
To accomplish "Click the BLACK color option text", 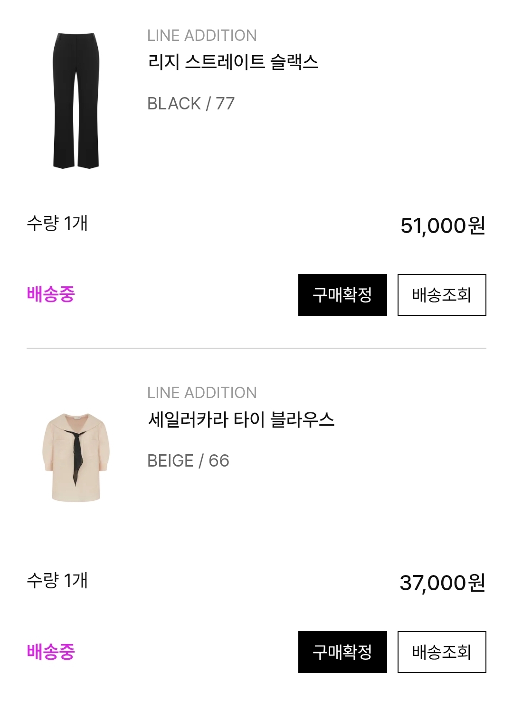I will pyautogui.click(x=174, y=104).
